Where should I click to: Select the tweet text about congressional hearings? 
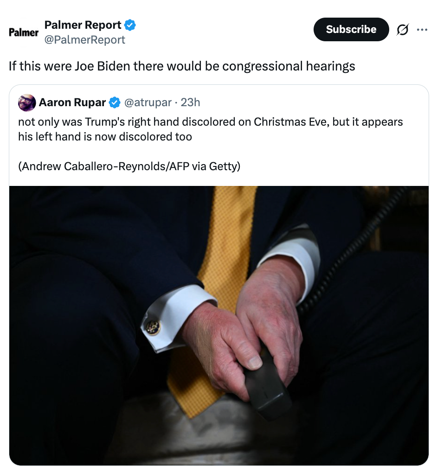pyautogui.click(x=181, y=66)
